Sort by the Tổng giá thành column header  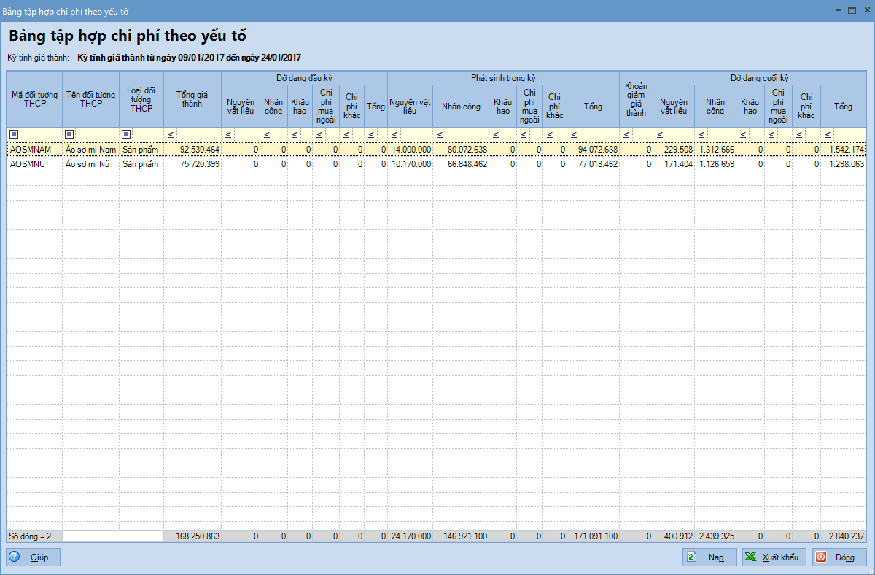pos(192,99)
